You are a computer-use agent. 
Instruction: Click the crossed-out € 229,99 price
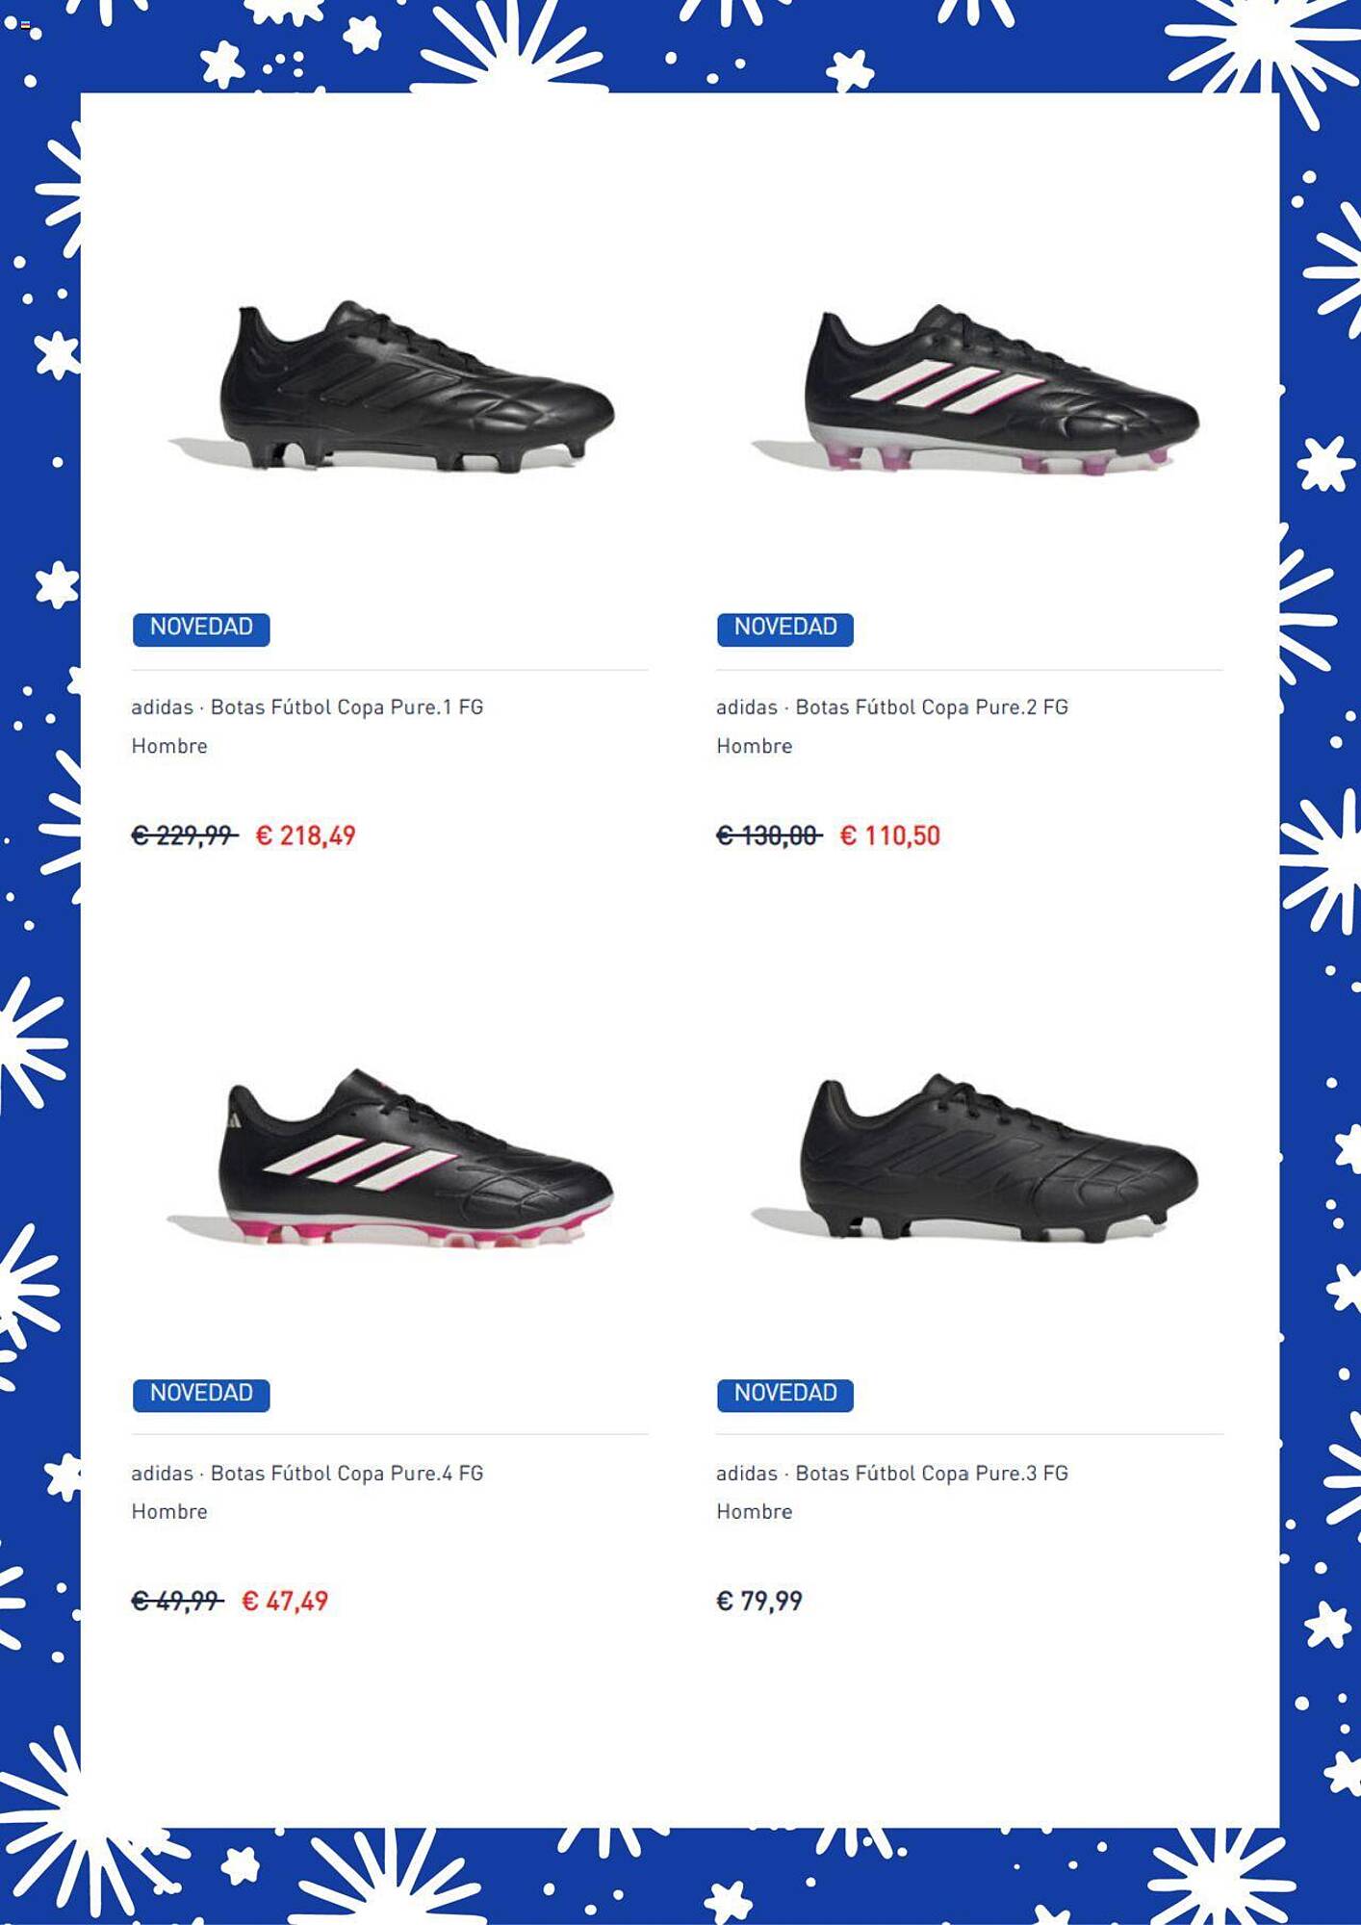pos(184,835)
